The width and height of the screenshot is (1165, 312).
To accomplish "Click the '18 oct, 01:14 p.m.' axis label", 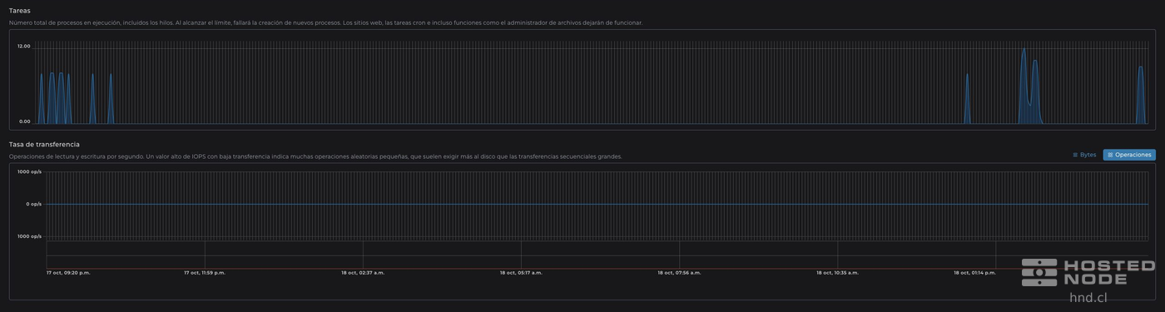I will [x=974, y=273].
